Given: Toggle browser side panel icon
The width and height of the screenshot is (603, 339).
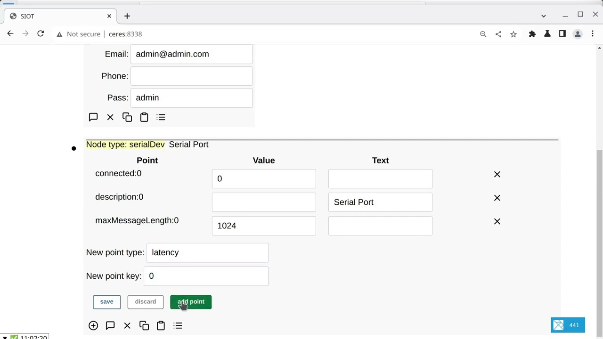Looking at the screenshot, I should [562, 34].
